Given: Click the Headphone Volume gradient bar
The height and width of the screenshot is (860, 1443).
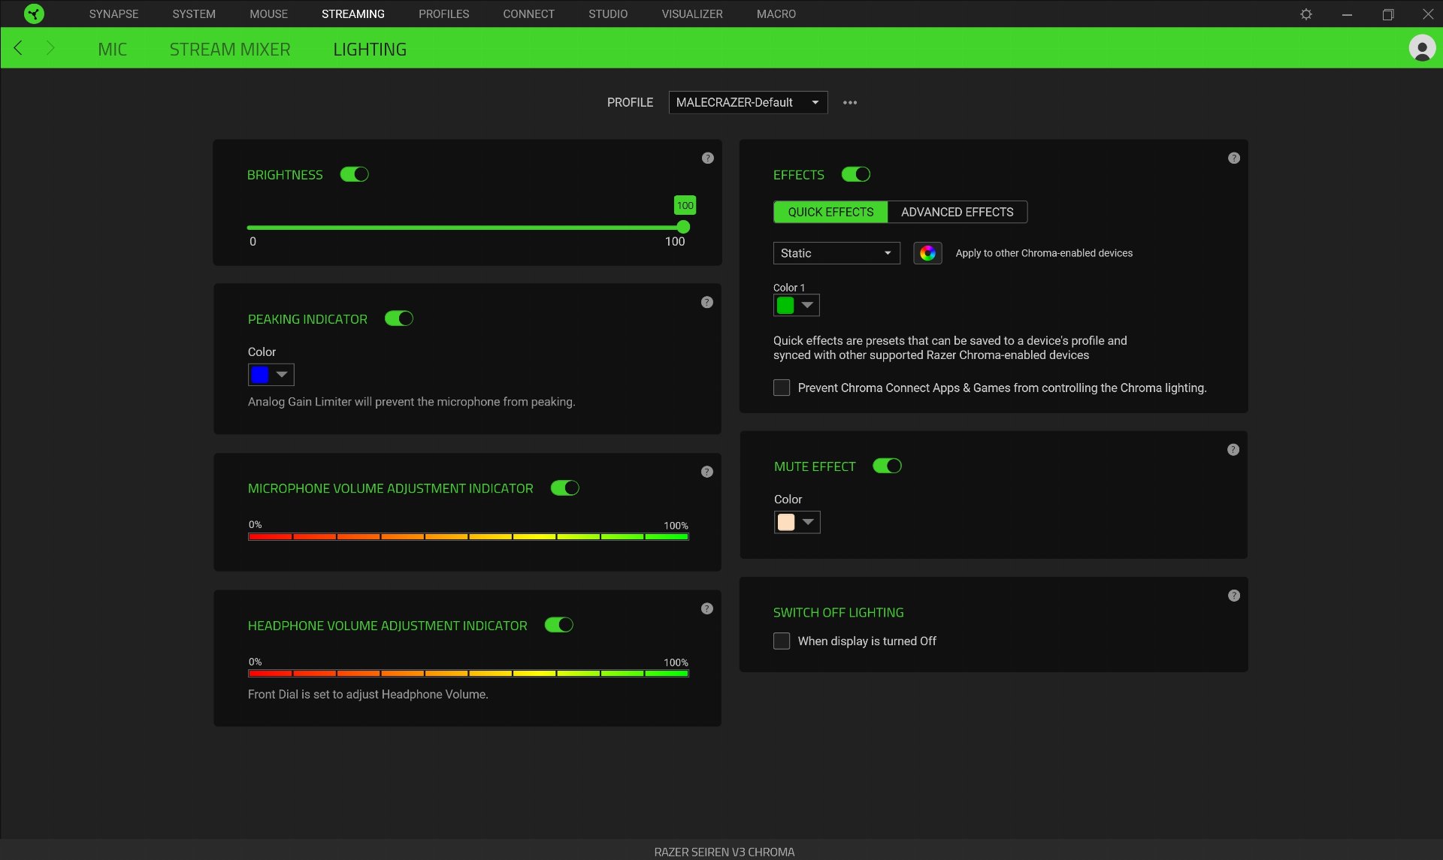Looking at the screenshot, I should [x=468, y=673].
